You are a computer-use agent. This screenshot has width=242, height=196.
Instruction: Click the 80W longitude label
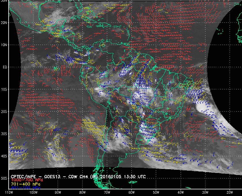82,193
